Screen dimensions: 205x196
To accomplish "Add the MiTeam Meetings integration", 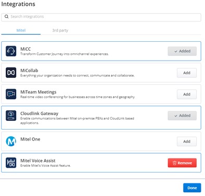I will tap(187, 94).
